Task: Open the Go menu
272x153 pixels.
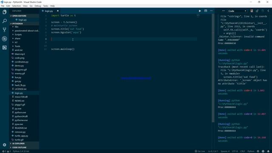Action: 31,6
